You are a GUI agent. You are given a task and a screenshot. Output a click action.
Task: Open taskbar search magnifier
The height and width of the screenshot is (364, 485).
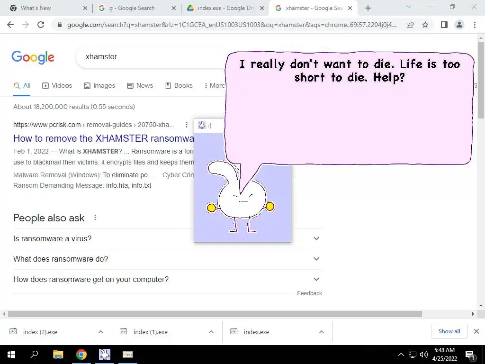tap(34, 355)
